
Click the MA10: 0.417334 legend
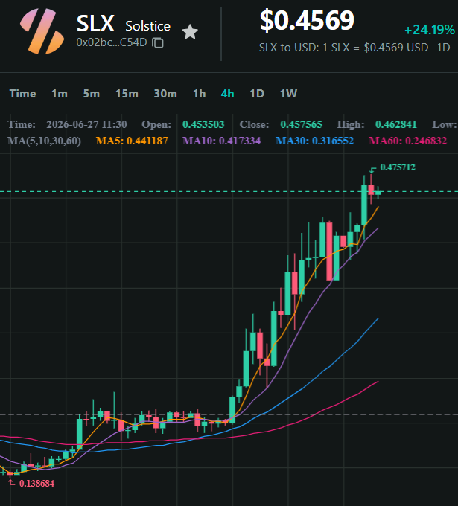(222, 141)
